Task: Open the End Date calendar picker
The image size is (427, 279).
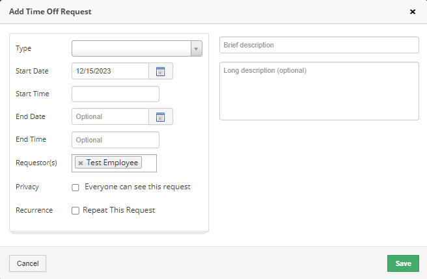Action: pyautogui.click(x=161, y=117)
